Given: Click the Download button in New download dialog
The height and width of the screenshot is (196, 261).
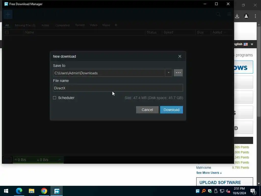Looking at the screenshot, I should [x=172, y=110].
